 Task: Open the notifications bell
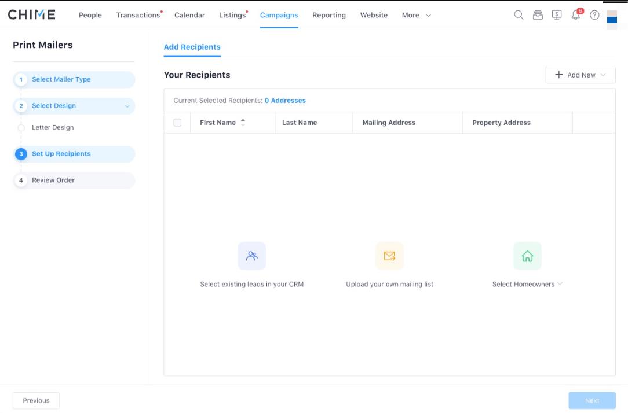[575, 16]
